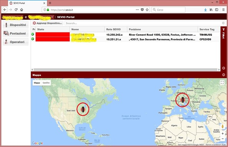The width and height of the screenshot is (228, 147).
Task: Open the Operatori section
Action: [x=16, y=42]
